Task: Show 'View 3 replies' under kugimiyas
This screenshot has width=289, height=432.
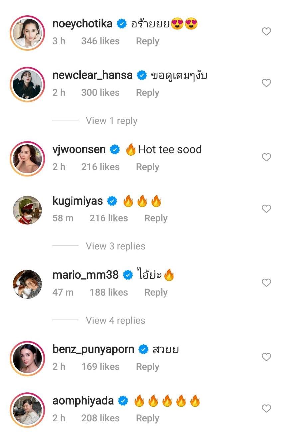Action: 115,246
